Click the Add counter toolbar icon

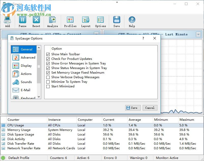(7, 21)
